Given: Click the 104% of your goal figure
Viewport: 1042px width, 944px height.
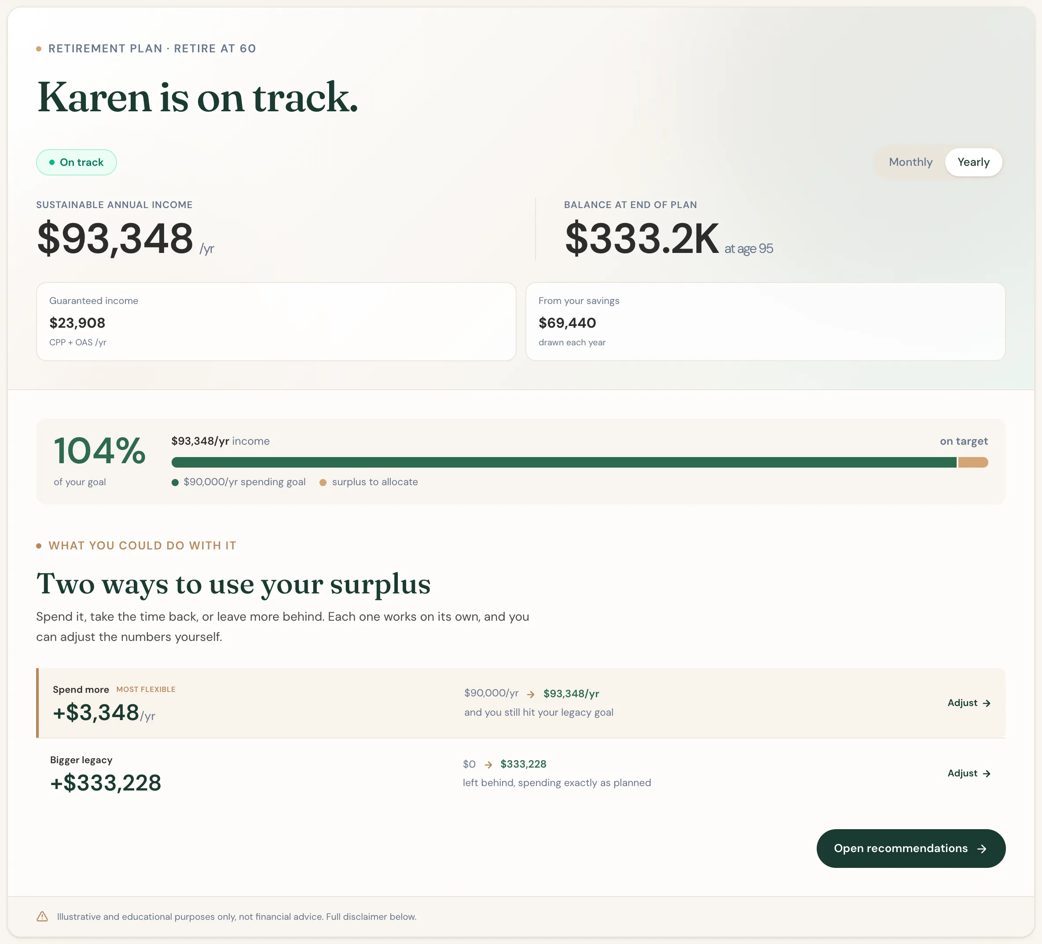Looking at the screenshot, I should pos(99,450).
